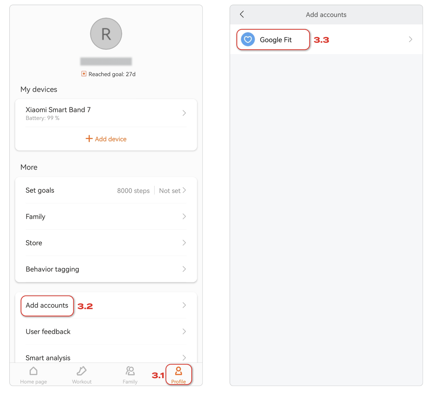Tap the back arrow in Add accounts header

(x=242, y=14)
